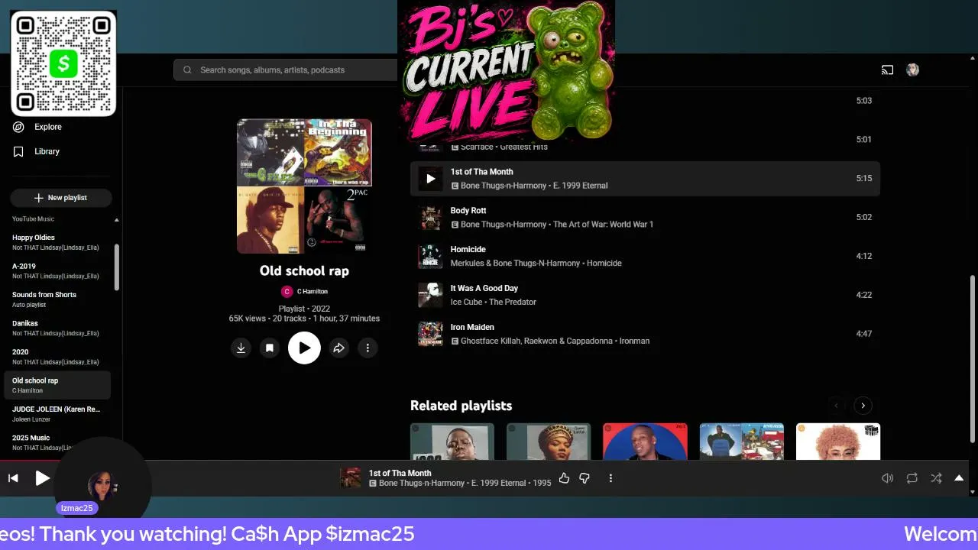Click the sidebar playlist scrollbar
Image resolution: width=978 pixels, height=550 pixels.
tap(117, 267)
